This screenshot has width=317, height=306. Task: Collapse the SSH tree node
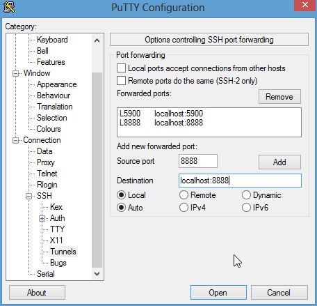pos(29,196)
